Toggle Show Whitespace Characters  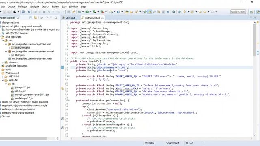pos(168,12)
